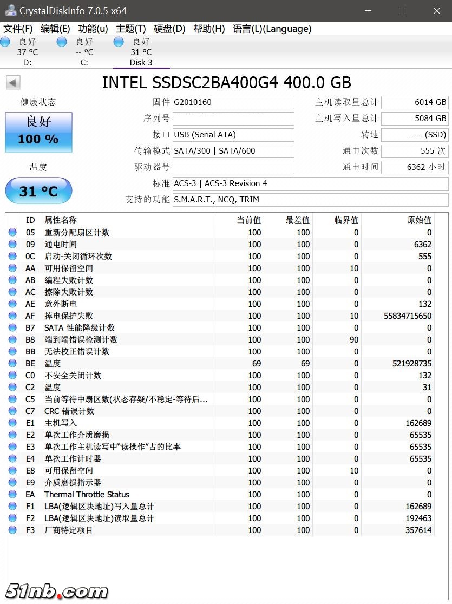Click the status circle of attribute E1
Image resolution: width=452 pixels, height=604 pixels.
[x=12, y=423]
